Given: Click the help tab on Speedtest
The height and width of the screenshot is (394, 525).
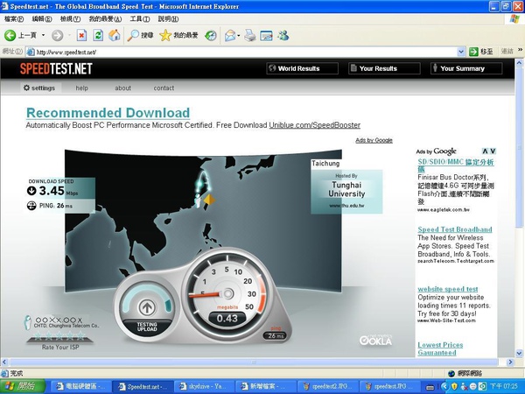Looking at the screenshot, I should tap(81, 88).
